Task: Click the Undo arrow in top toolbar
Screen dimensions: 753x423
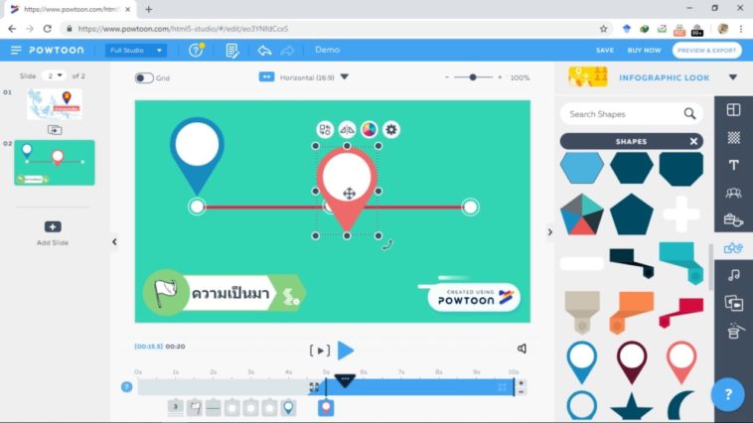Action: click(264, 50)
